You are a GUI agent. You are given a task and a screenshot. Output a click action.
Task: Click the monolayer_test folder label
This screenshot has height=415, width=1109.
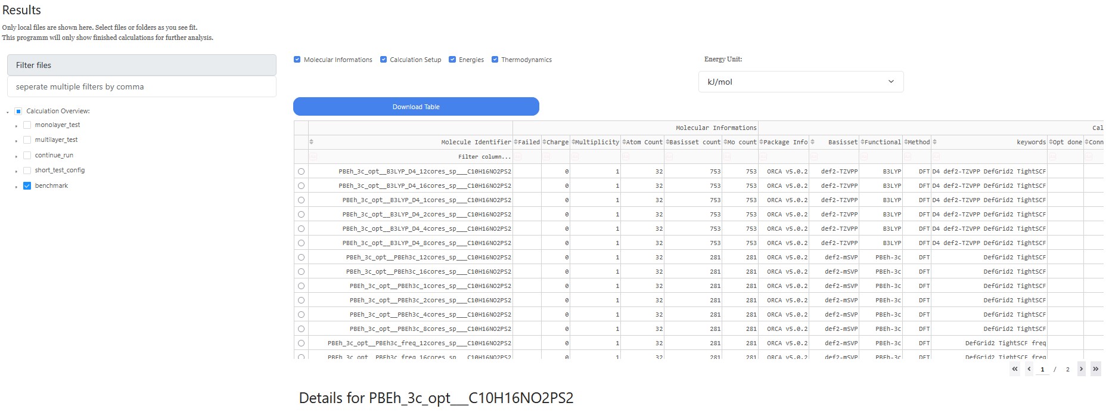pos(57,125)
